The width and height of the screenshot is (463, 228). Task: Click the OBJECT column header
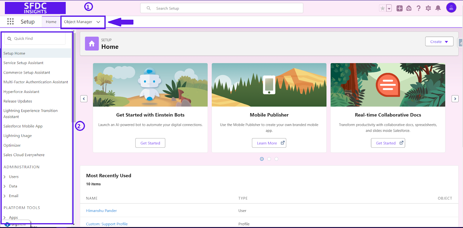(445, 198)
